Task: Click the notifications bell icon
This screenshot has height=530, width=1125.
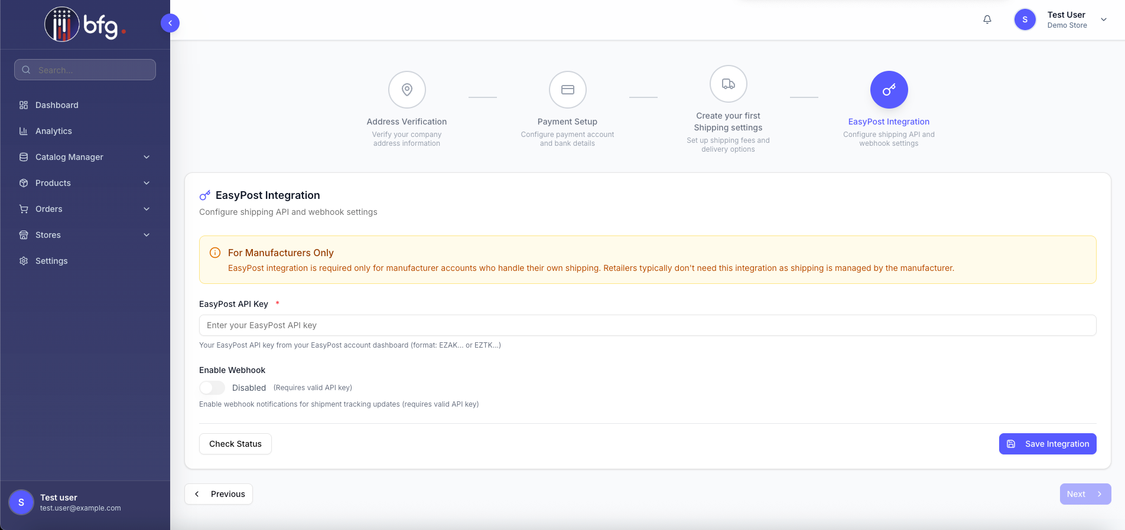Action: 987,19
